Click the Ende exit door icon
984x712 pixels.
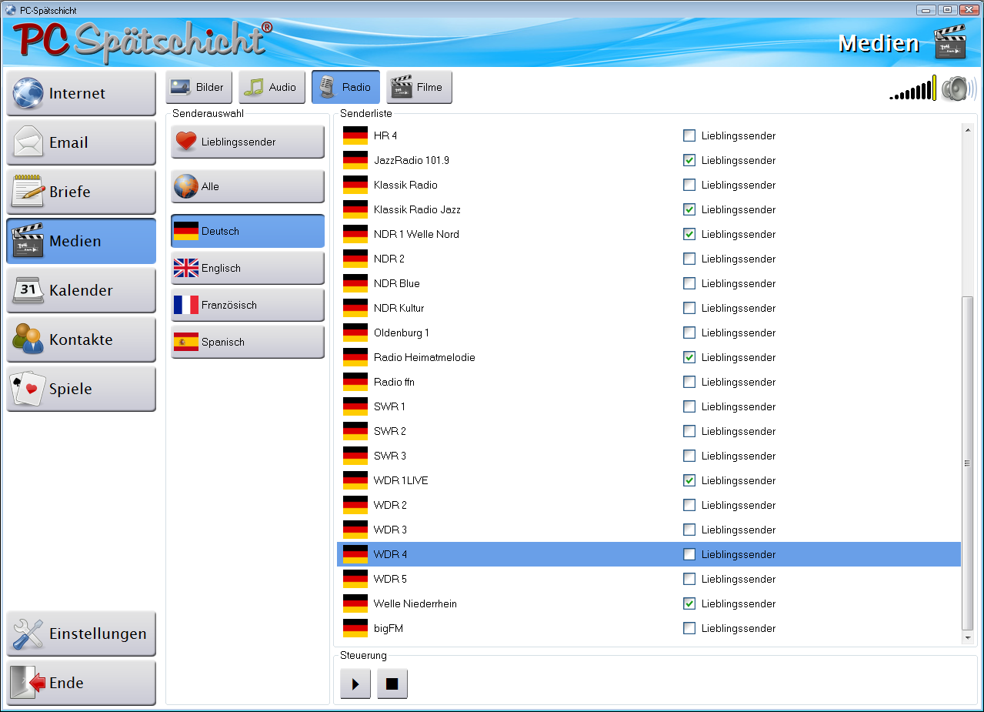point(28,684)
